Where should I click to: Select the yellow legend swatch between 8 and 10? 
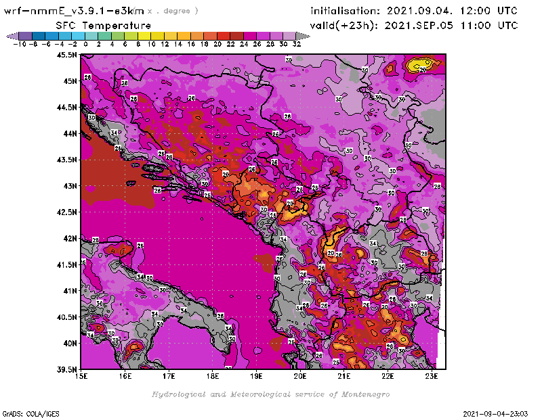pos(144,36)
